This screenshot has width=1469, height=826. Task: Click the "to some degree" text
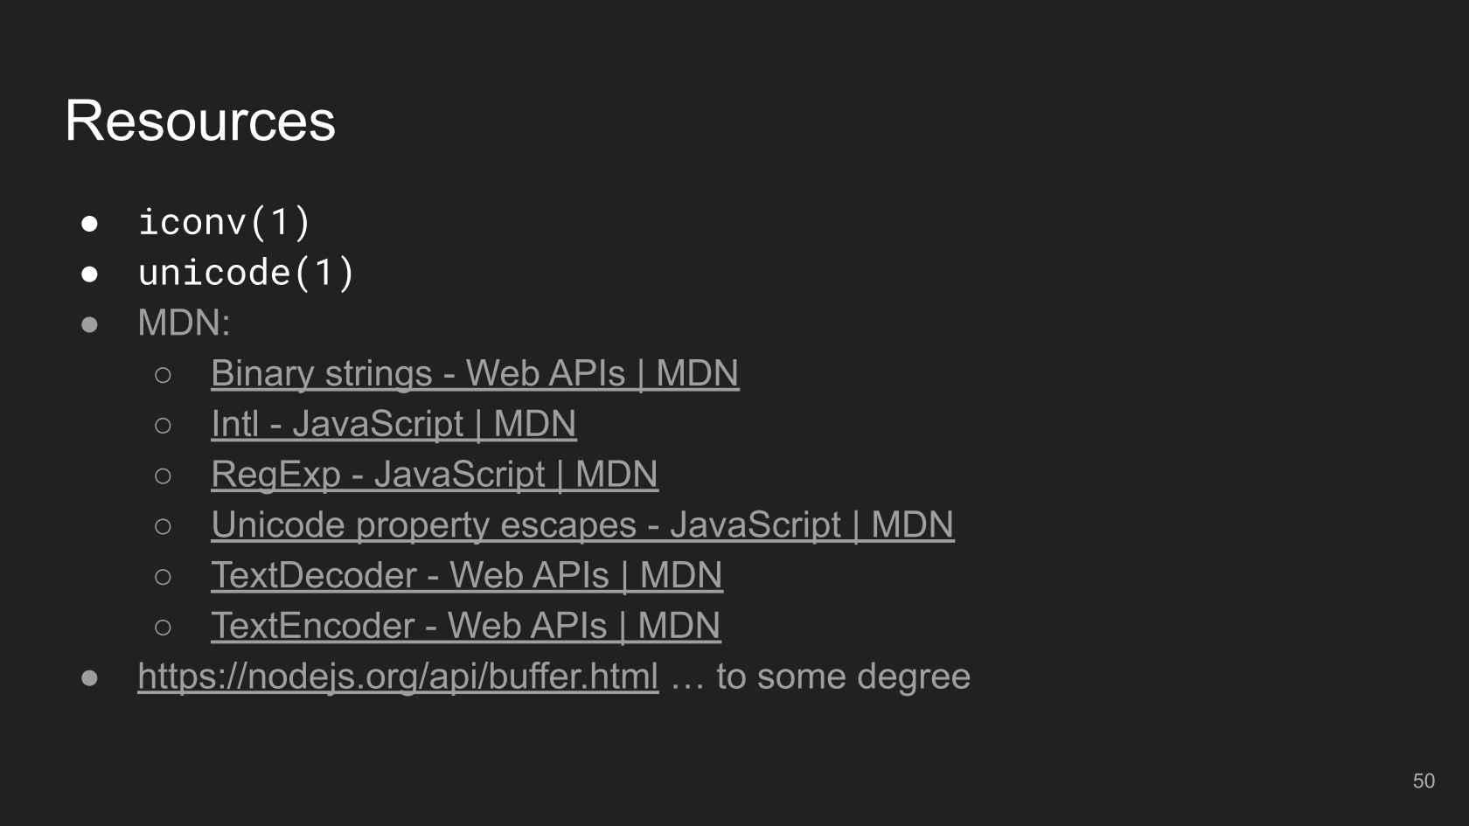843,677
